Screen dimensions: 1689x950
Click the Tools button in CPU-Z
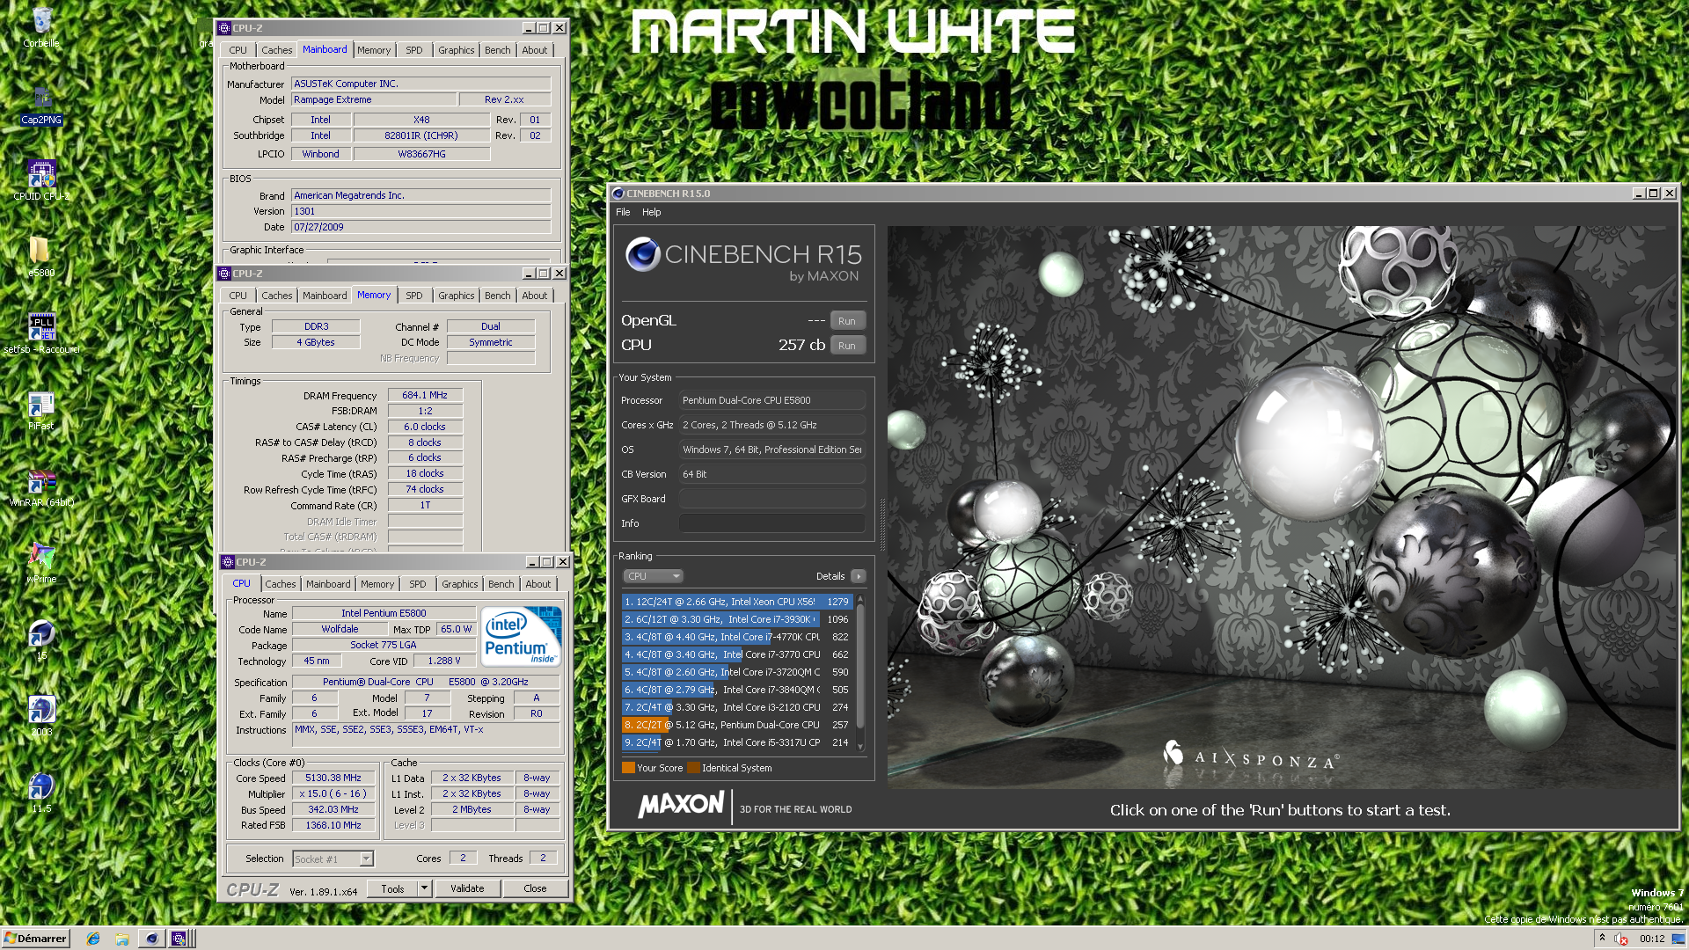coord(392,888)
